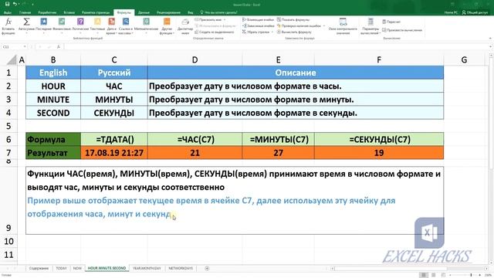This screenshot has width=494, height=278.
Task: Open the Review ribbon tab
Action: pyautogui.click(x=168, y=12)
